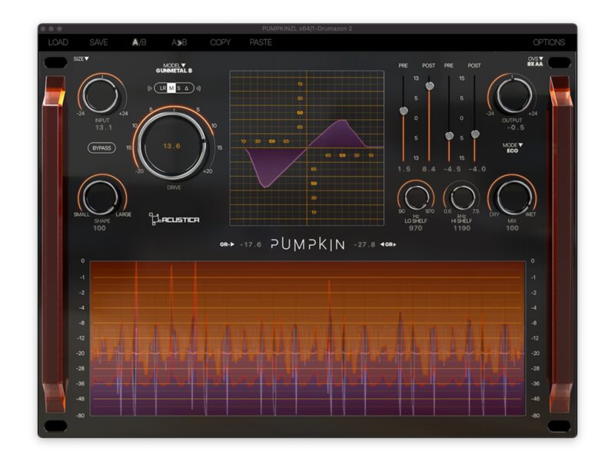Click the Input gain knob

pos(102,96)
